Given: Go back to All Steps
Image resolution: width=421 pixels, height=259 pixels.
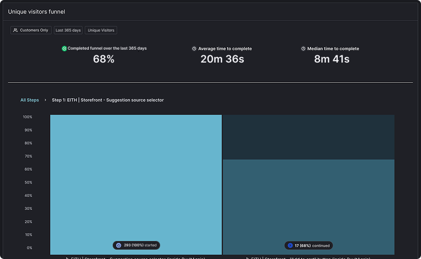Looking at the screenshot, I should [29, 100].
